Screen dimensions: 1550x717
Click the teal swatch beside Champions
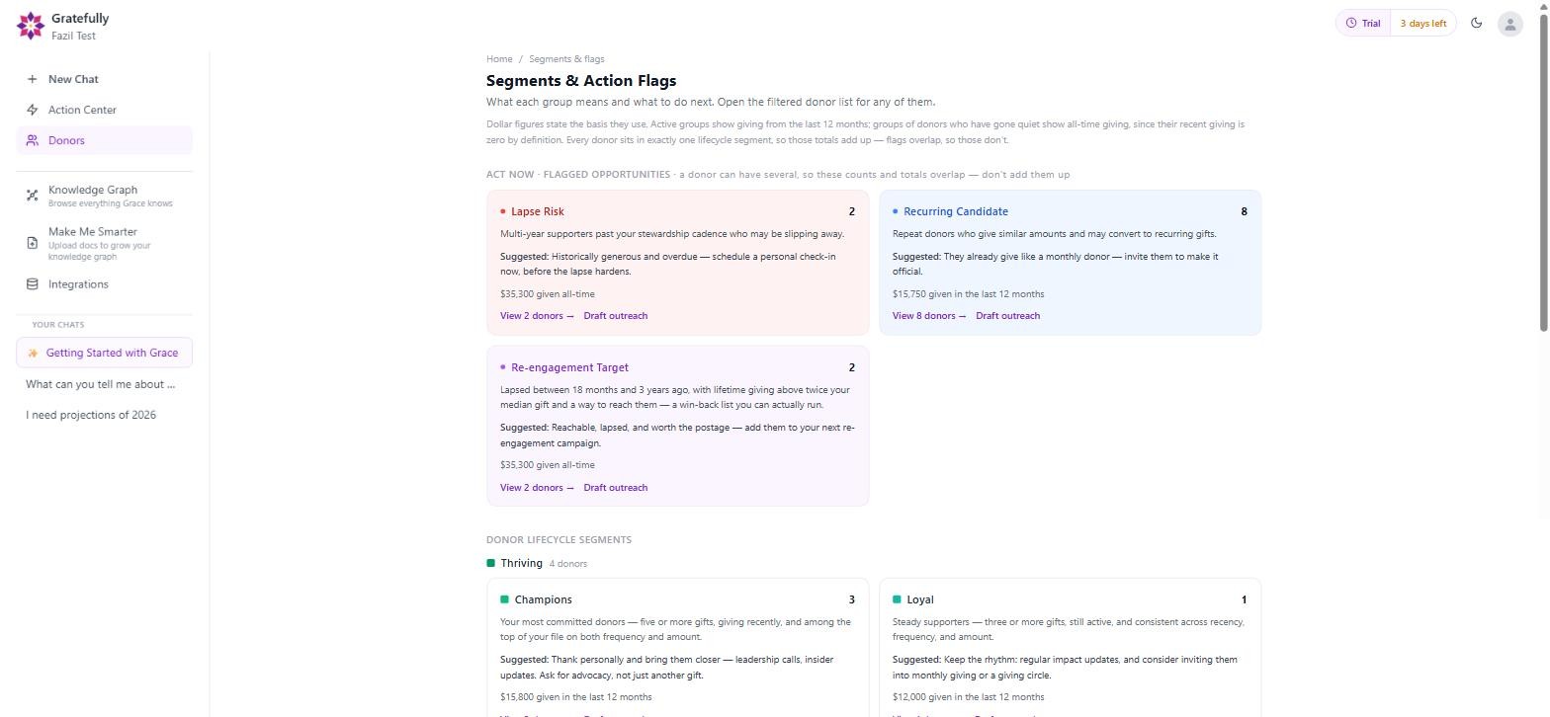pos(504,599)
